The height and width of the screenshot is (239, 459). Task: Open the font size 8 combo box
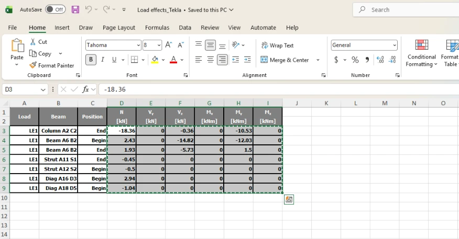pos(152,45)
